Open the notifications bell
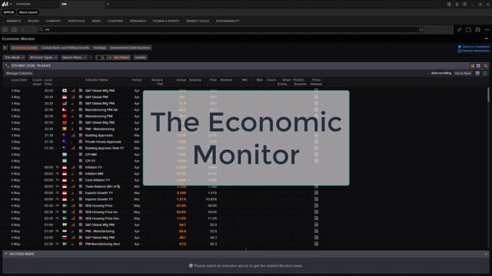 (457, 4)
